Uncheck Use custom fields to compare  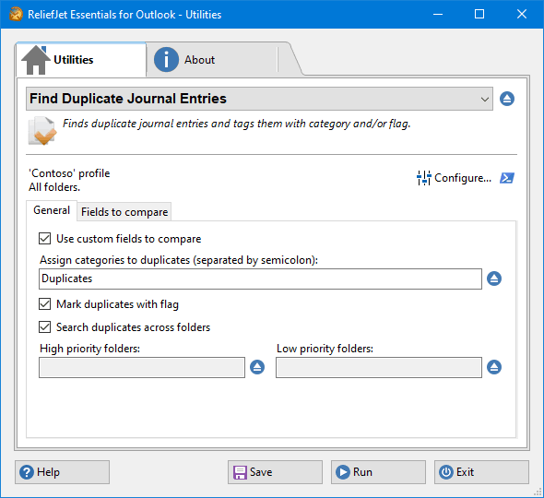45,239
